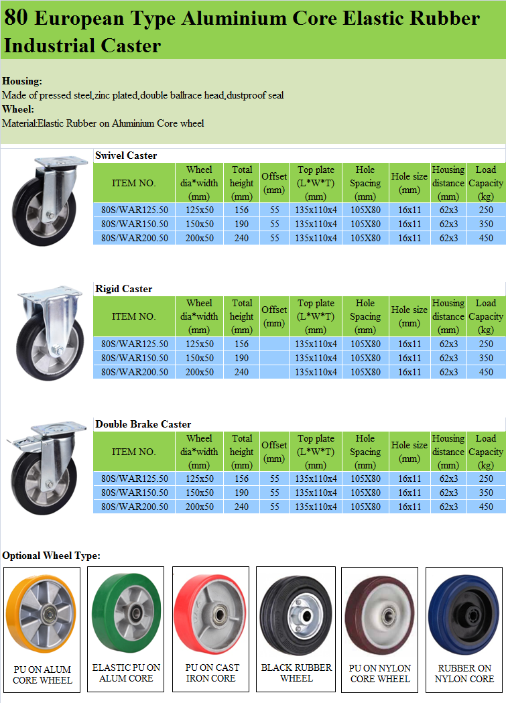Click the 'Double Brake Caster' table heading

[143, 424]
